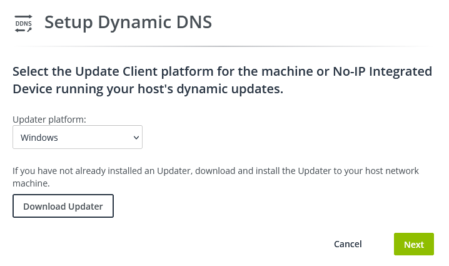Expand the dropdown using its chevron arrow

(x=136, y=138)
